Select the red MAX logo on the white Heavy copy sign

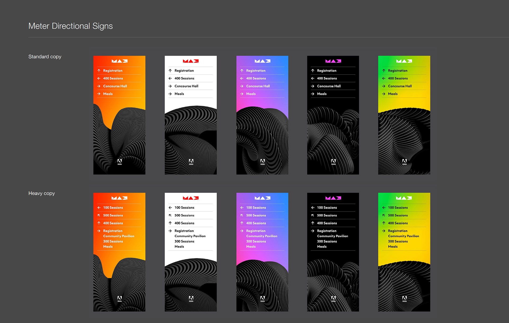191,198
